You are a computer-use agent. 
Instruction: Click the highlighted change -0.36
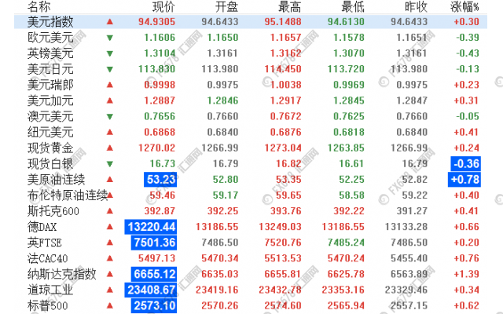466,164
